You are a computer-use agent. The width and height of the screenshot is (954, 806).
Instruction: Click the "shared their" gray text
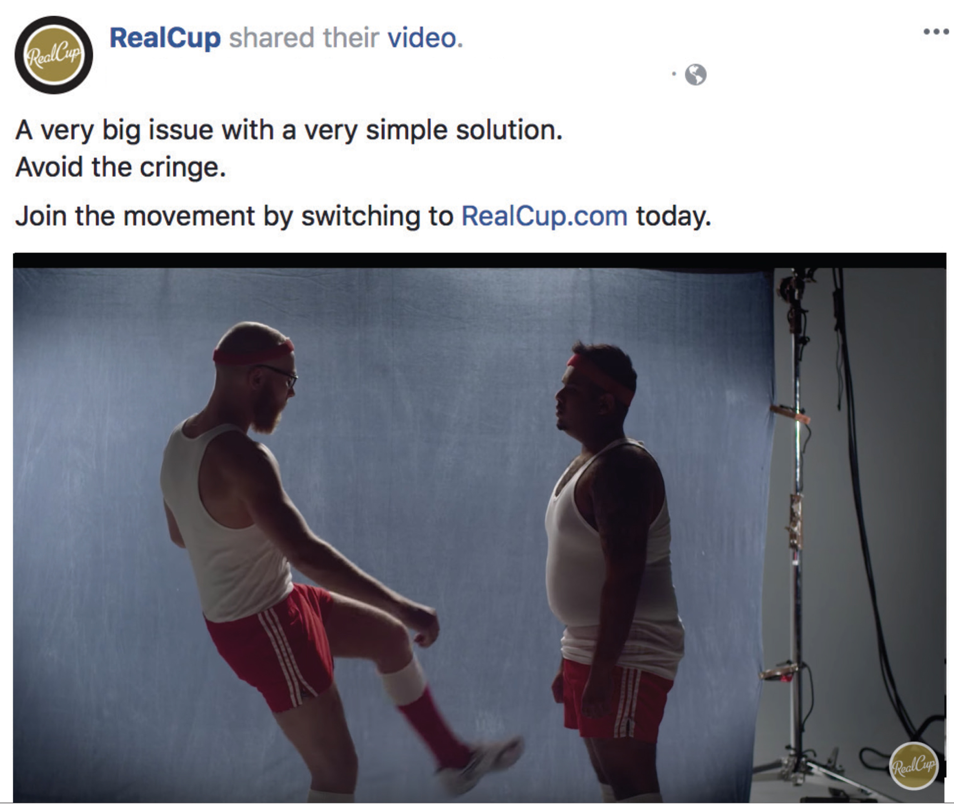pos(304,38)
